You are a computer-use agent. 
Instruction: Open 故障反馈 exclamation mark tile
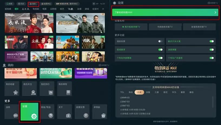[82, 112]
